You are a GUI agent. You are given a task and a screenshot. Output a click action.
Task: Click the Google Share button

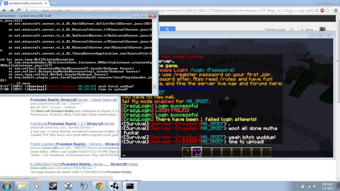[x=307, y=29]
